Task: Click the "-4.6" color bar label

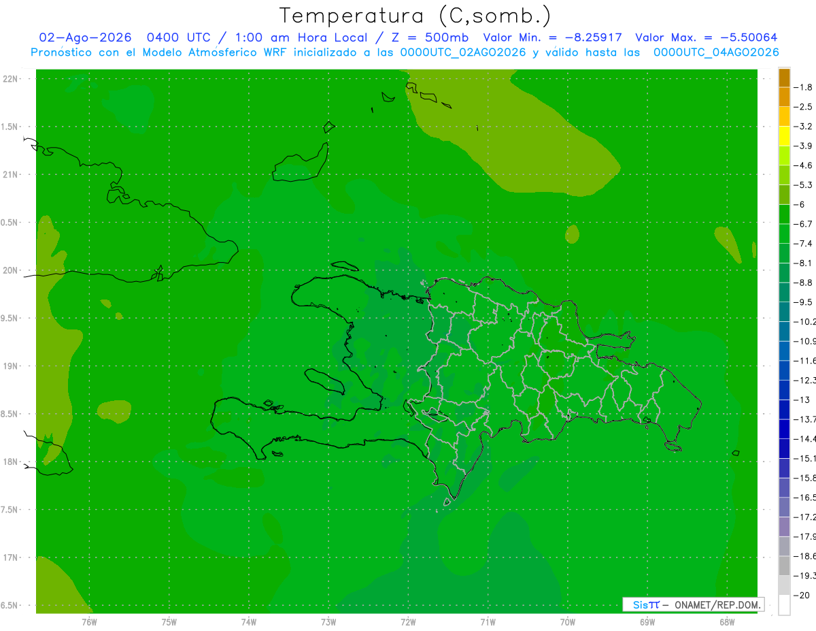Action: point(802,165)
